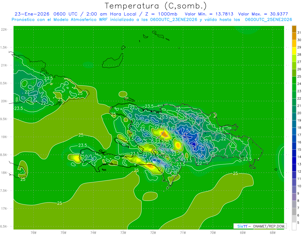Click the '76W' longitude axis label
The width and height of the screenshot is (306, 236).
[33, 232]
